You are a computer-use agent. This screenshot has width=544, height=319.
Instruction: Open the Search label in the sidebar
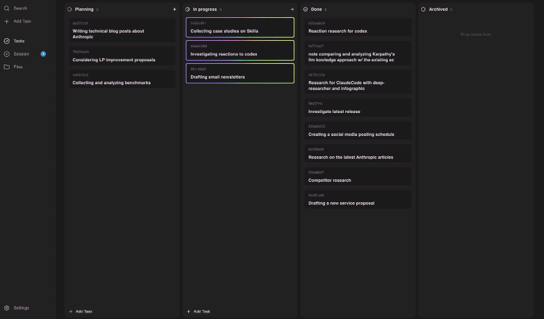[20, 8]
